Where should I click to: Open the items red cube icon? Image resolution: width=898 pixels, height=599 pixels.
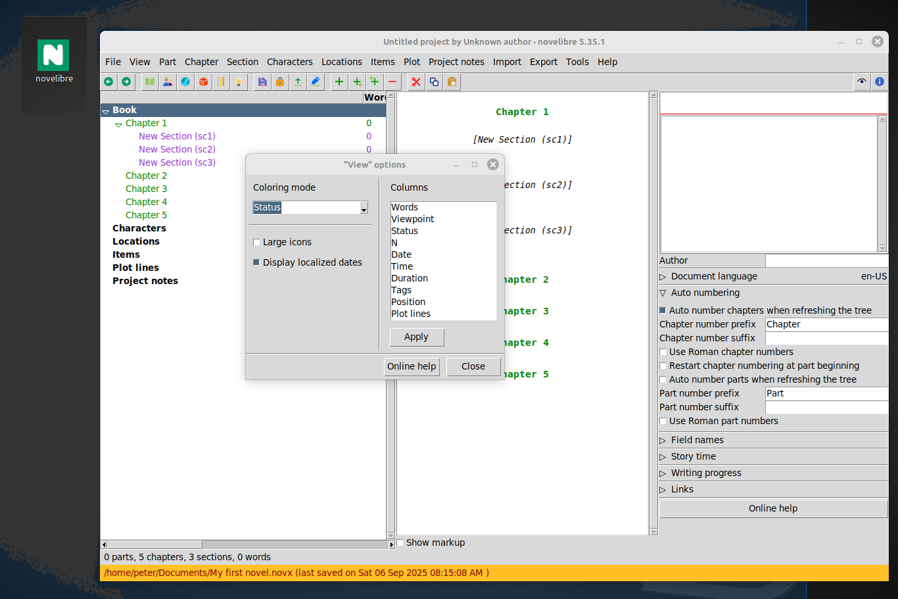pos(203,82)
